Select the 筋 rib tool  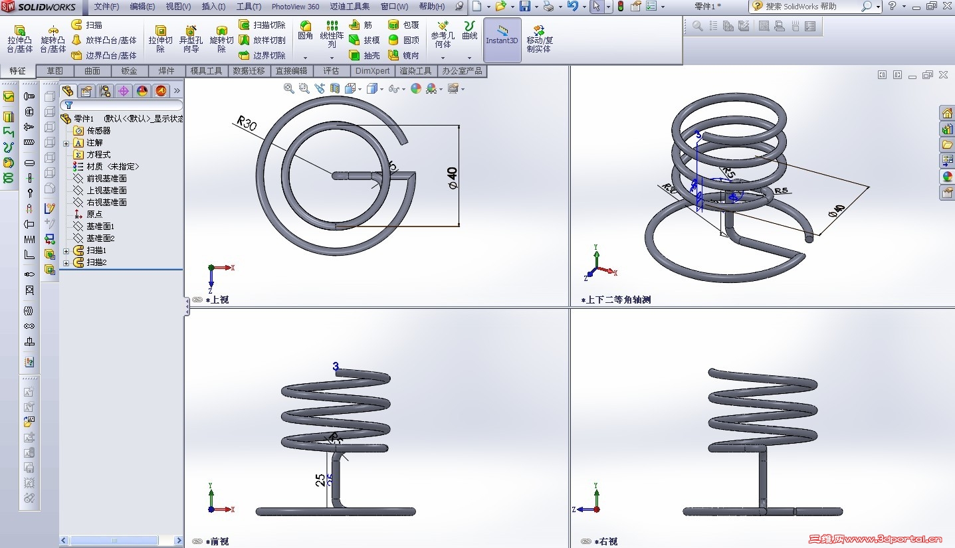pos(360,25)
